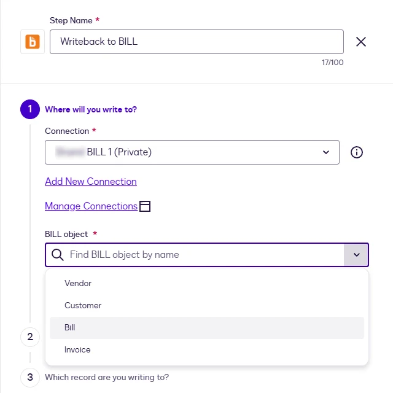The height and width of the screenshot is (393, 393).
Task: Focus the Find BILL object search field
Action: click(x=206, y=255)
